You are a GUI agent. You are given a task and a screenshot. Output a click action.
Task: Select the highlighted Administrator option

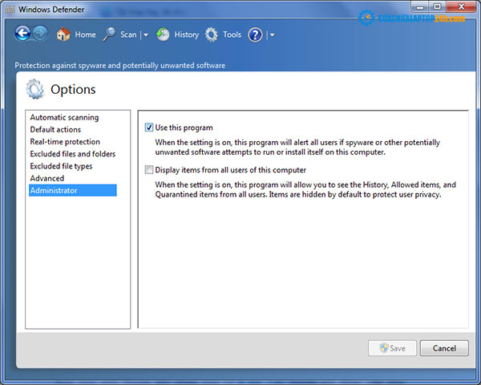[73, 190]
